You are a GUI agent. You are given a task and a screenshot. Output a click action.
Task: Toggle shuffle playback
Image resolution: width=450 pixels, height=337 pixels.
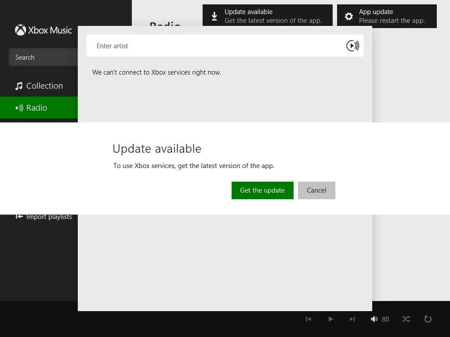point(406,319)
